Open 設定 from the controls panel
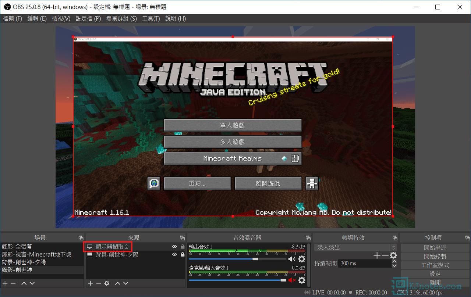 (x=435, y=274)
